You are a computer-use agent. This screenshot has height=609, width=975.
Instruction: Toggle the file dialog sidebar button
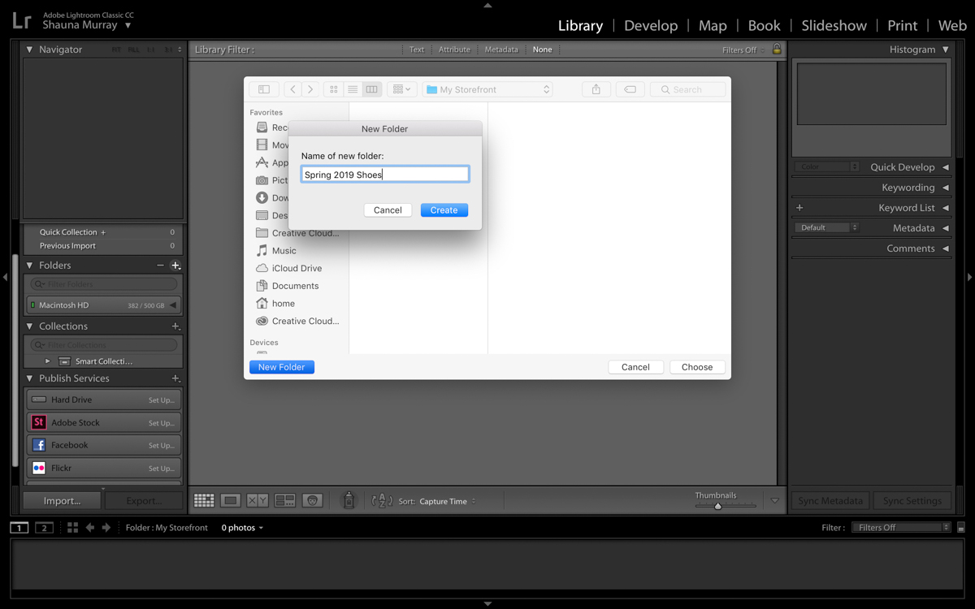coord(264,89)
